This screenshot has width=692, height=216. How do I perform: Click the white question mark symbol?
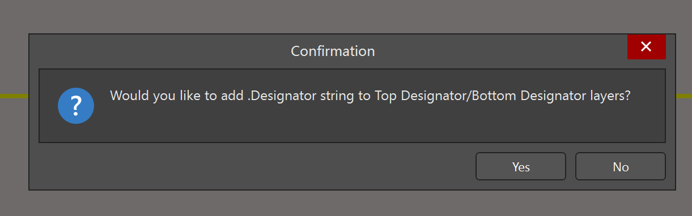pos(76,106)
